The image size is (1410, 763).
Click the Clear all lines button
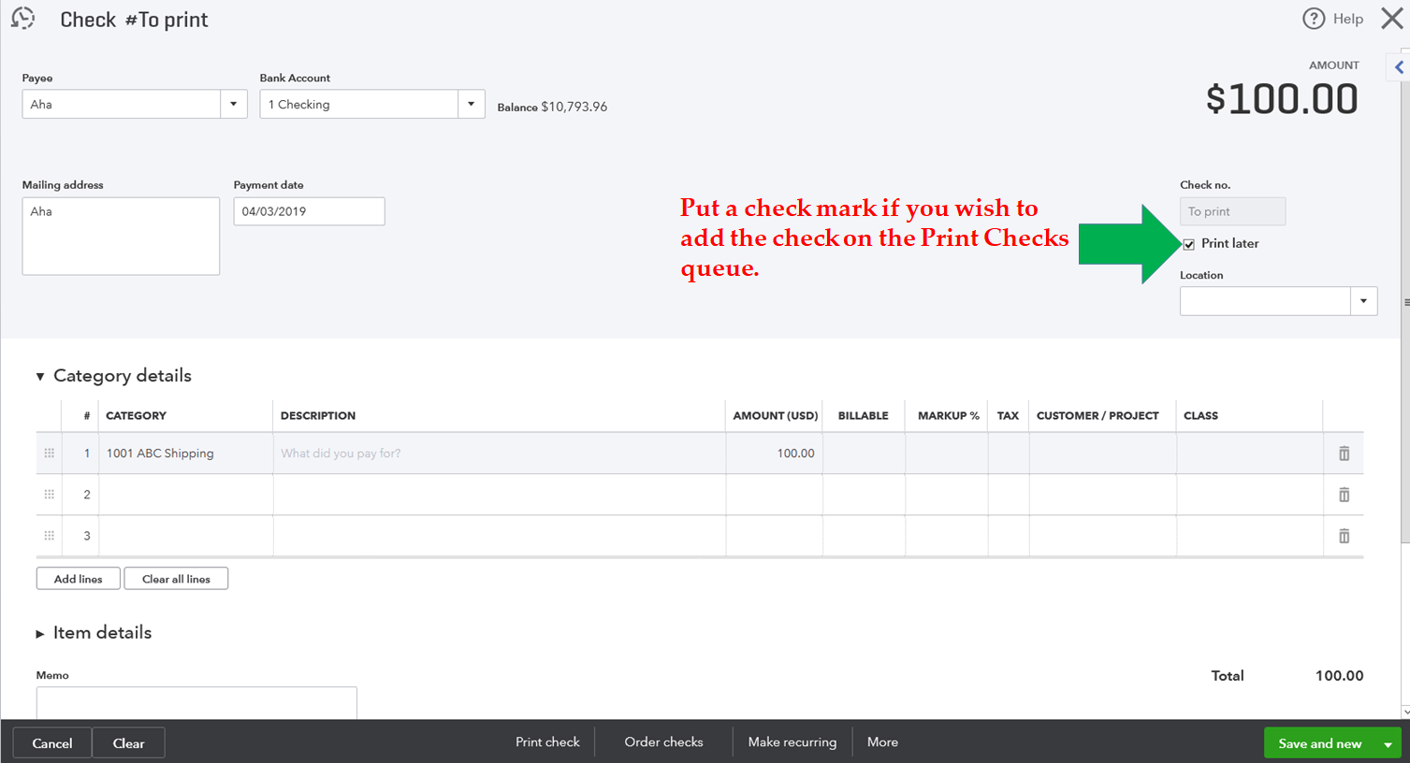click(176, 579)
